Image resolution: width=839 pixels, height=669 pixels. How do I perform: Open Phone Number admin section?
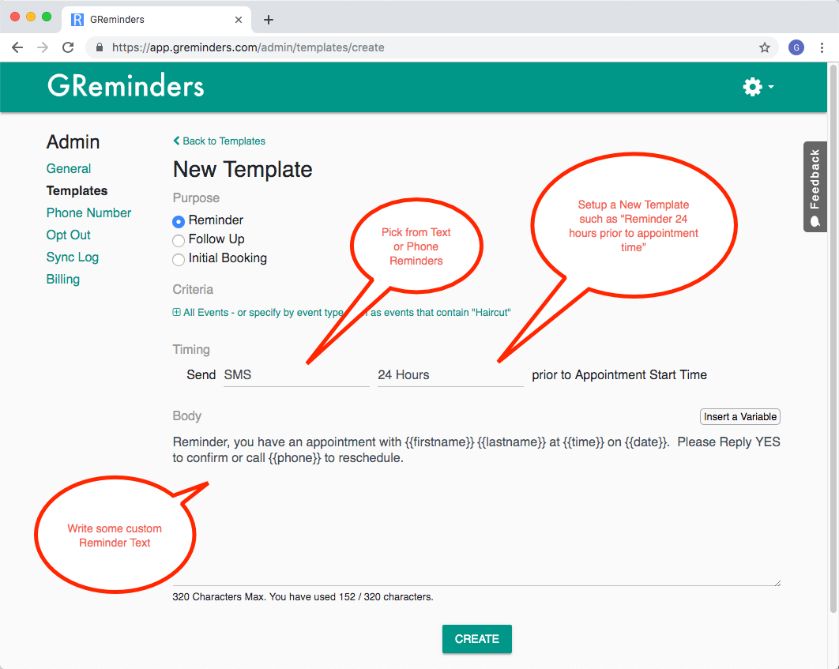click(88, 212)
